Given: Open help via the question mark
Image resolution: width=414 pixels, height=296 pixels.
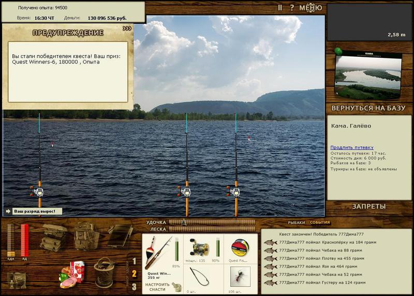Looking at the screenshot, I should tap(292, 8).
